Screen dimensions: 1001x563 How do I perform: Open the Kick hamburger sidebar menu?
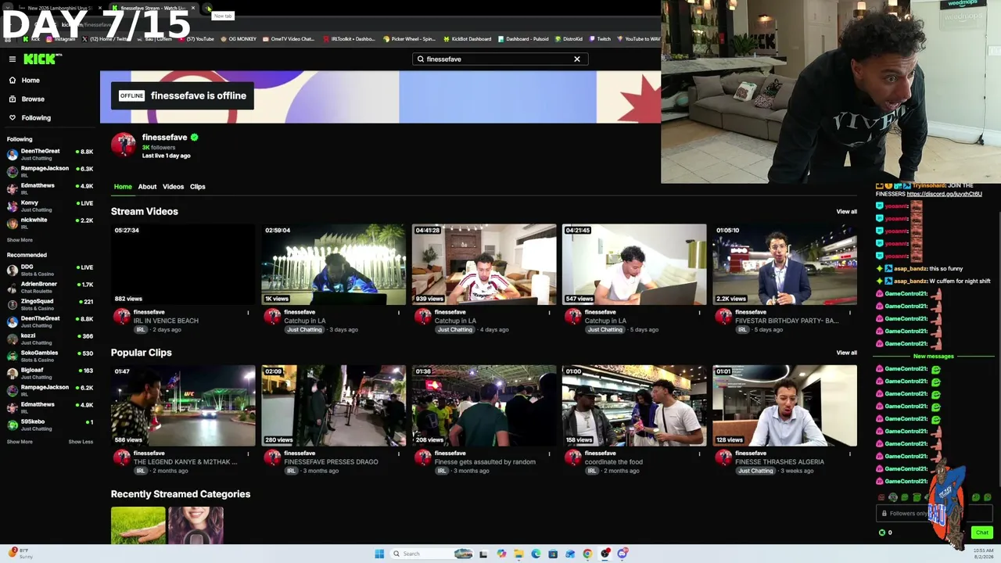point(13,59)
